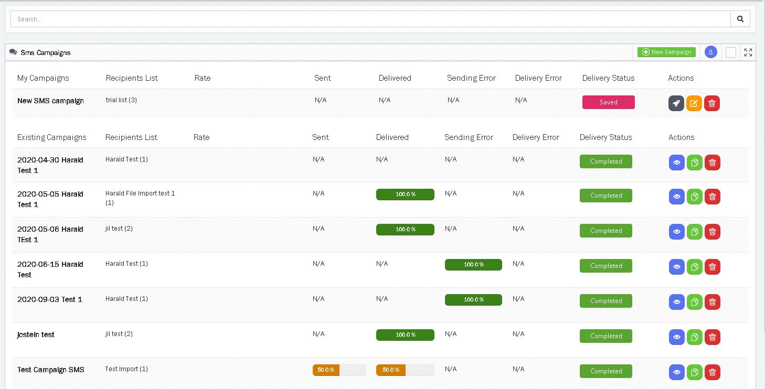The height and width of the screenshot is (389, 765).
Task: Edit the New SMS campaign
Action: (x=694, y=103)
